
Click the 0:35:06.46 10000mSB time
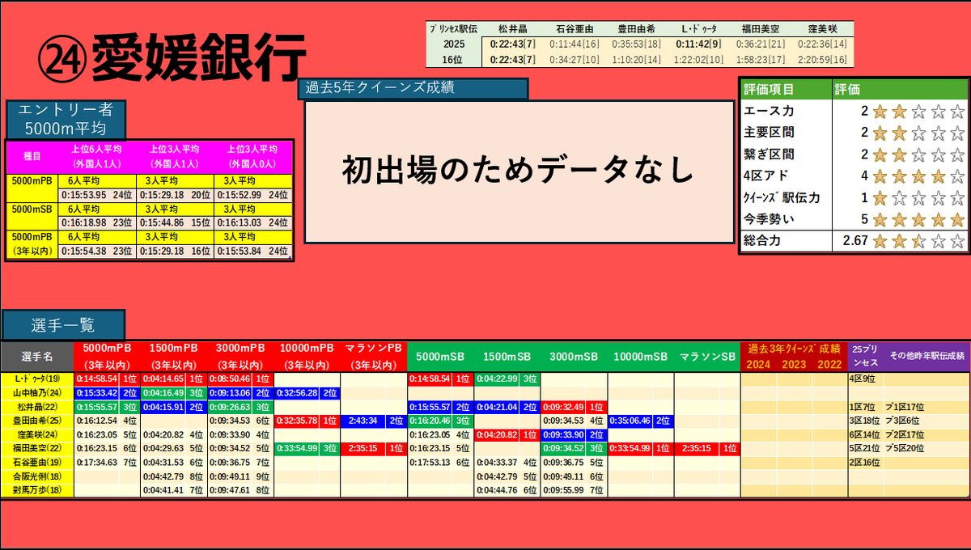click(x=631, y=421)
